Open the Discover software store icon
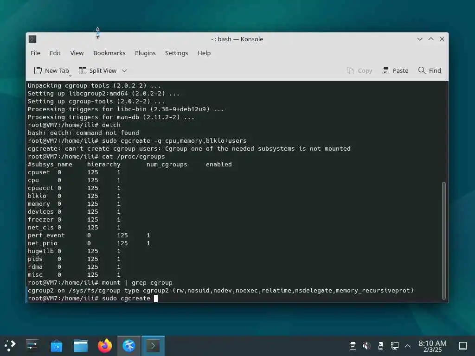This screenshot has height=356, width=475. tap(56, 346)
